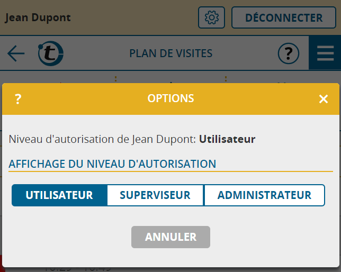This screenshot has height=272, width=341.
Task: Click the round 't' application logo
Action: click(51, 53)
